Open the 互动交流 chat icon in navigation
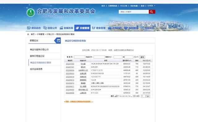 point(142,28)
